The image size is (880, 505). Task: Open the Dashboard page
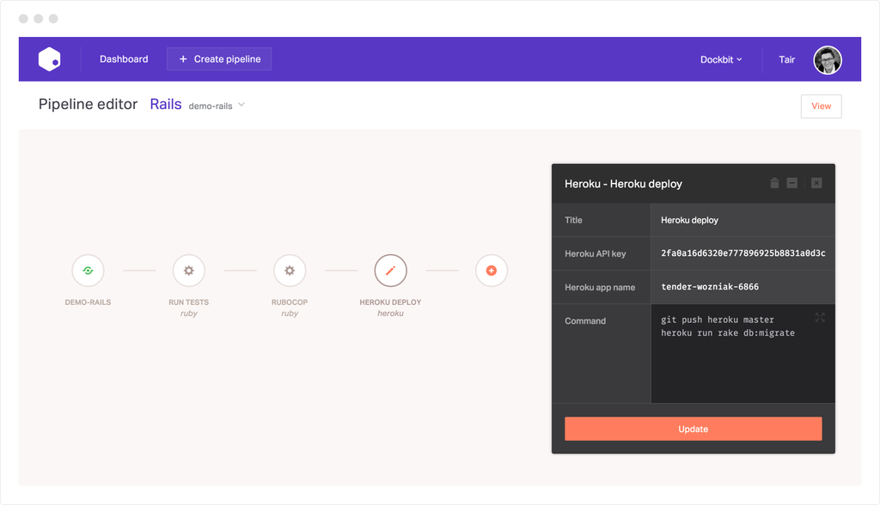[x=124, y=59]
